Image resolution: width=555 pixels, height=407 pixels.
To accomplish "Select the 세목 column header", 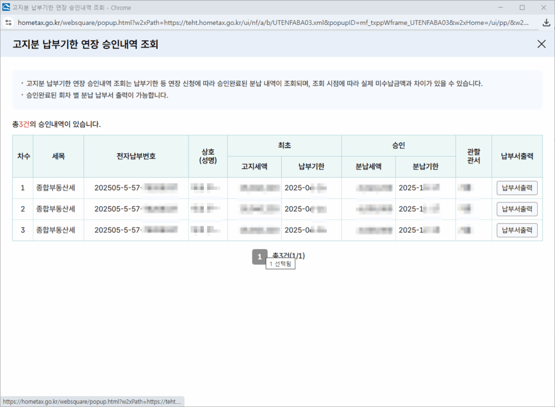I will coord(59,156).
